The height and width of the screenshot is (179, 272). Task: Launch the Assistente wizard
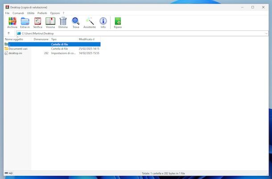click(90, 23)
